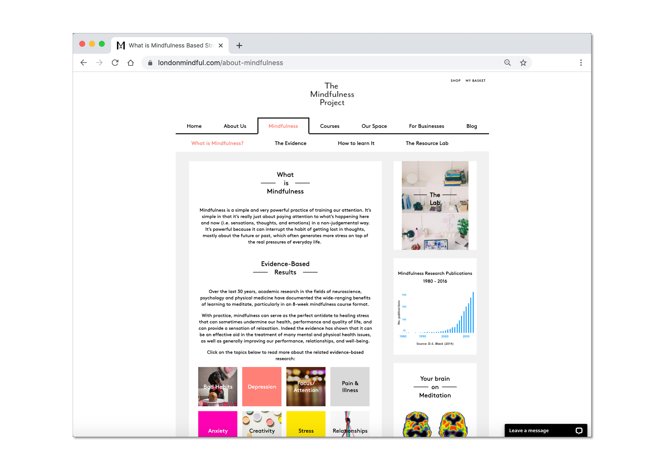Go to the Courses menu item
This screenshot has height=470, width=664.
click(x=330, y=126)
